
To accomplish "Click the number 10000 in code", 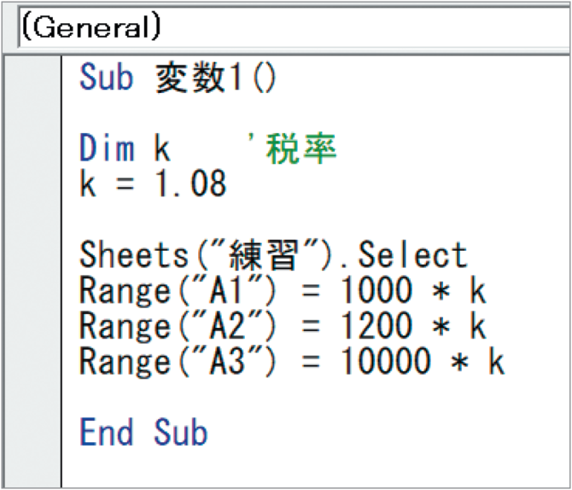I will [x=386, y=361].
